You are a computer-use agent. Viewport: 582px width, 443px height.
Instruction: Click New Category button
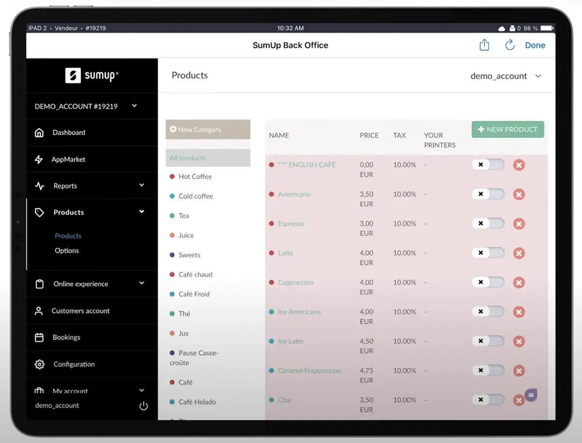coord(208,129)
